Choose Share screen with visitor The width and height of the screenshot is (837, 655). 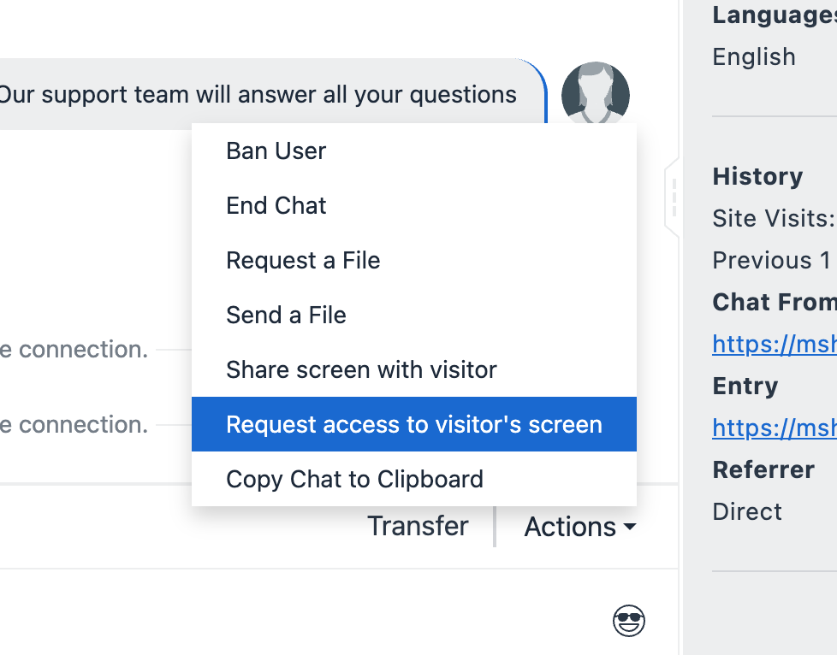tap(361, 370)
